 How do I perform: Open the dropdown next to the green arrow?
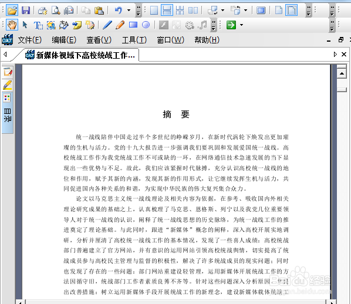pyautogui.click(x=242, y=25)
